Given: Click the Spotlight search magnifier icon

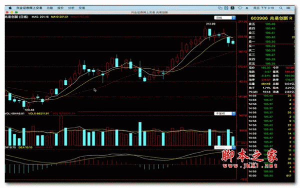Looking at the screenshot, I should 281,8.
